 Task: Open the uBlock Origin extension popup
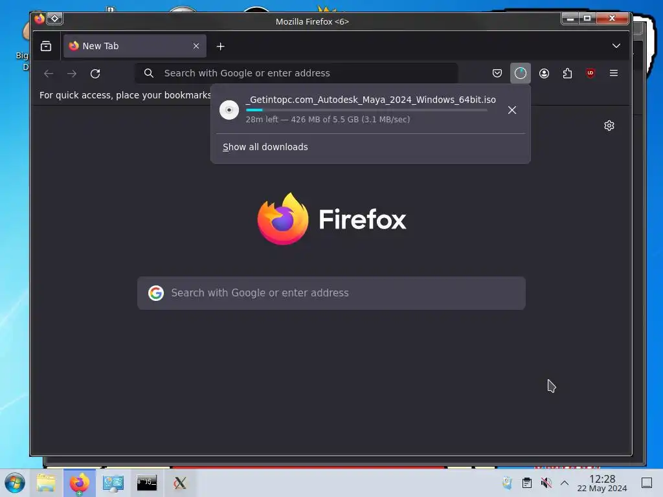coord(590,73)
